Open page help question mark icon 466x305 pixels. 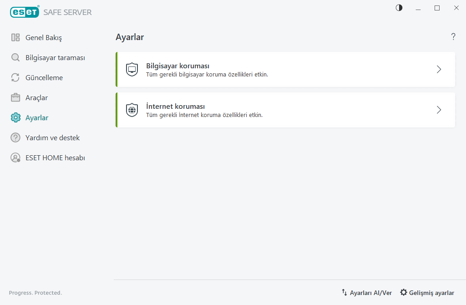click(x=453, y=36)
